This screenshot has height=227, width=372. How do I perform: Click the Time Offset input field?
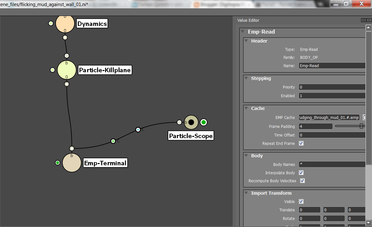coord(332,135)
